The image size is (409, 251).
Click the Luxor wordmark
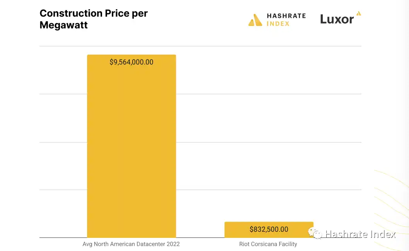[337, 19]
